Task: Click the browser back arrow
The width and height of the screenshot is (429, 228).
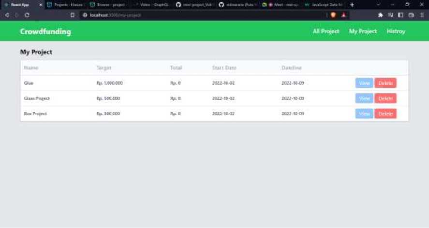Action: point(7,15)
